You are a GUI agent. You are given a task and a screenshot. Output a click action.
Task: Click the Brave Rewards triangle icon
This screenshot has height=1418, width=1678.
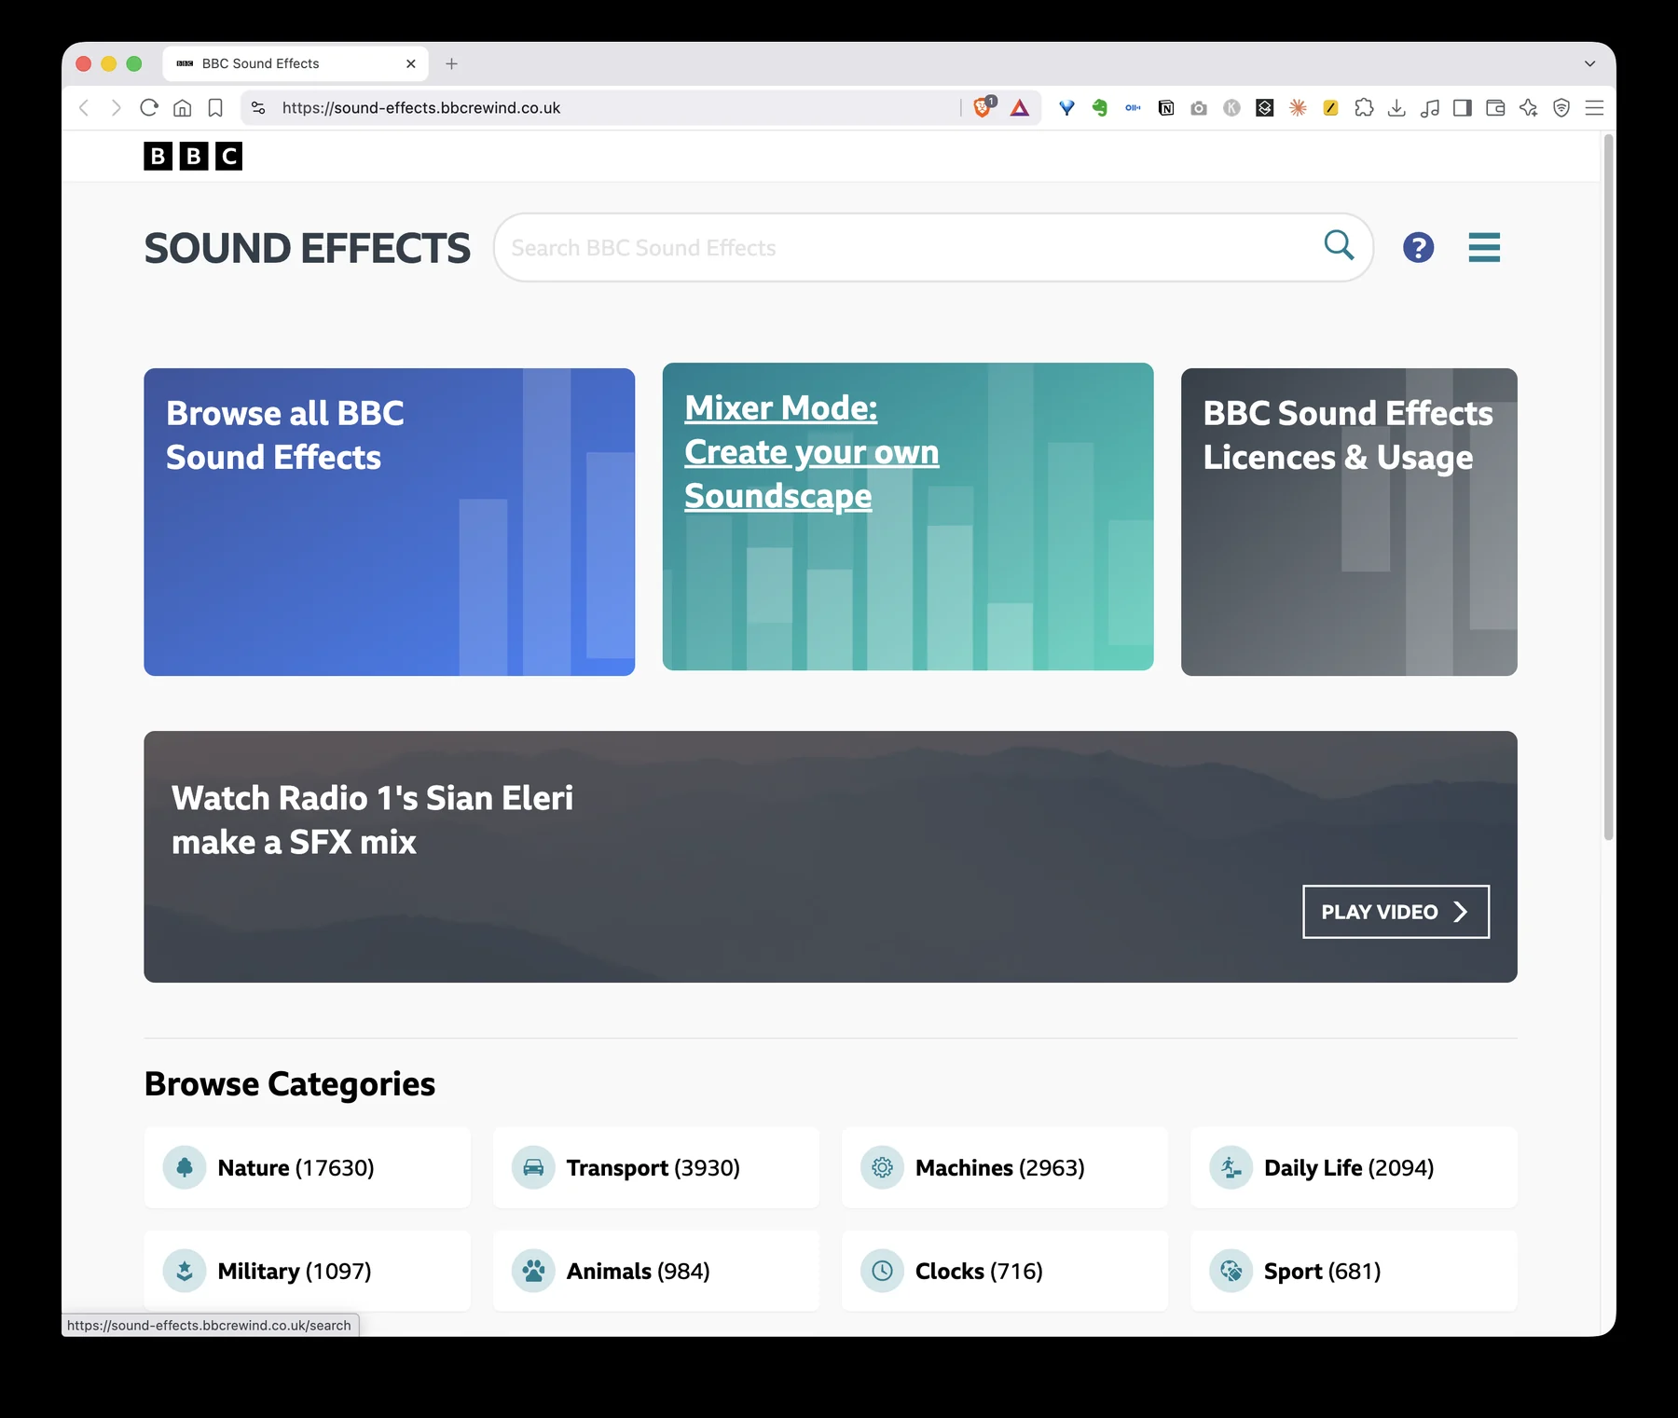coord(1020,108)
